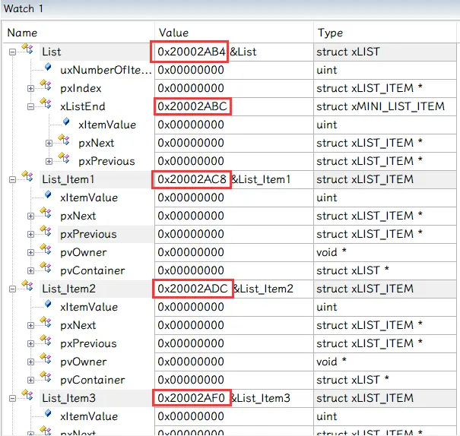The width and height of the screenshot is (460, 436).
Task: Select the 0x20002AB4 address value of List
Action: (191, 52)
